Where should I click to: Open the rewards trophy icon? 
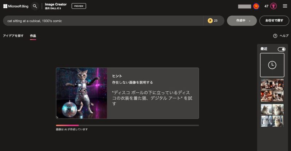[274, 6]
